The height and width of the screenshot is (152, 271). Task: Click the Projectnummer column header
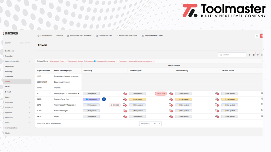[43, 70]
